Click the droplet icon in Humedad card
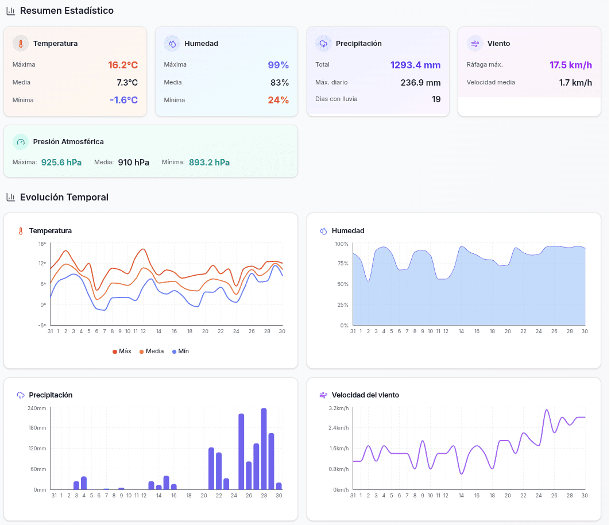611x525 pixels. (x=172, y=44)
